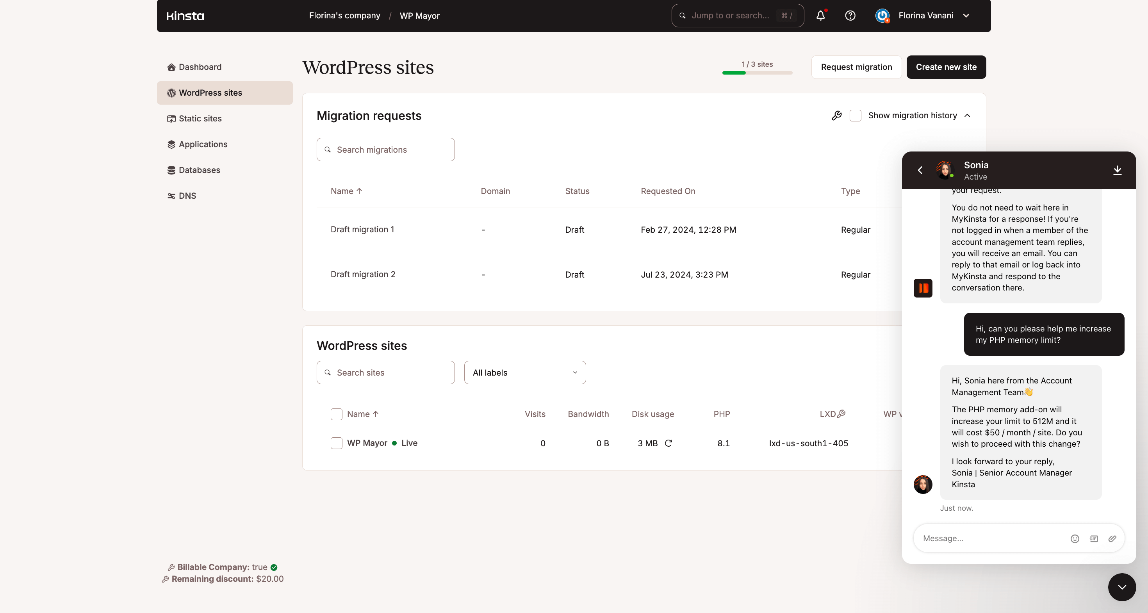Click the Applications stack icon
The image size is (1148, 613).
[x=171, y=144]
